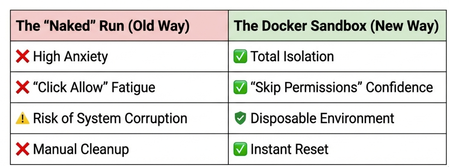
Task: Select the "Skip Permissions" Confidence text
Action: coord(342,88)
